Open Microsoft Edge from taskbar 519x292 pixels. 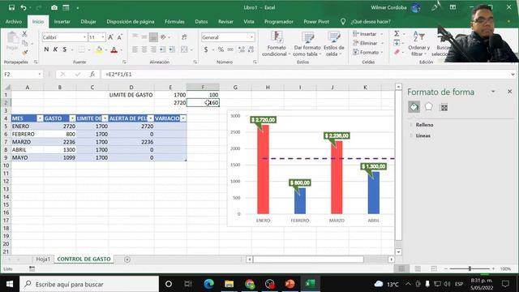(x=208, y=284)
